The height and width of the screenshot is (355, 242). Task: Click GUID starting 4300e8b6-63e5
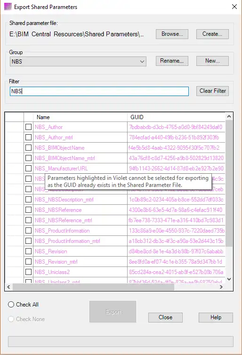pyautogui.click(x=176, y=210)
